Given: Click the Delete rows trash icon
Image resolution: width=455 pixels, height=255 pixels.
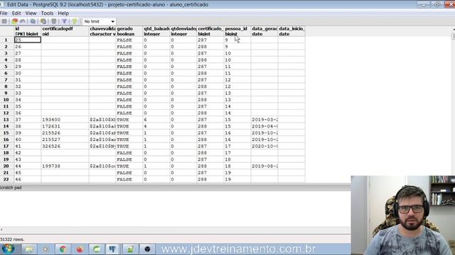Looking at the screenshot, I should (x=54, y=21).
